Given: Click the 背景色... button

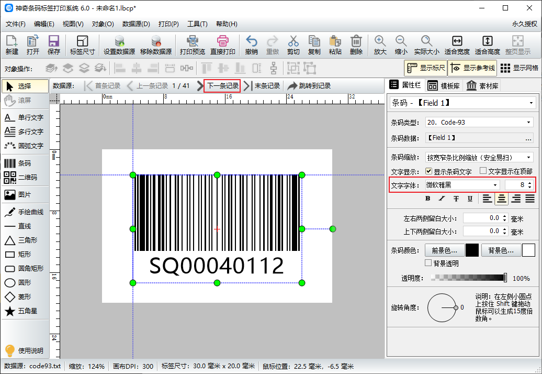Looking at the screenshot, I should pos(501,250).
